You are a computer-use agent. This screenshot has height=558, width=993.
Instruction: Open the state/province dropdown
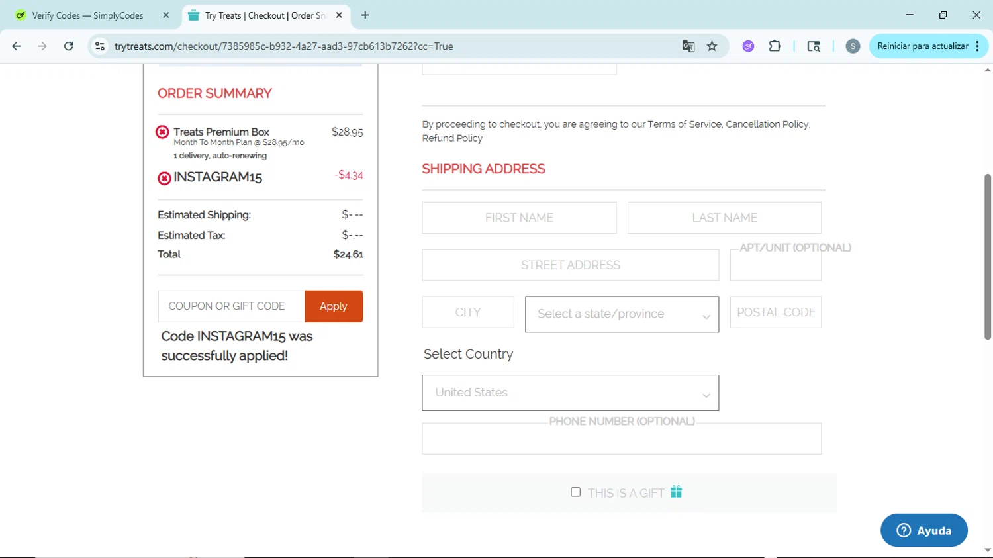click(622, 314)
